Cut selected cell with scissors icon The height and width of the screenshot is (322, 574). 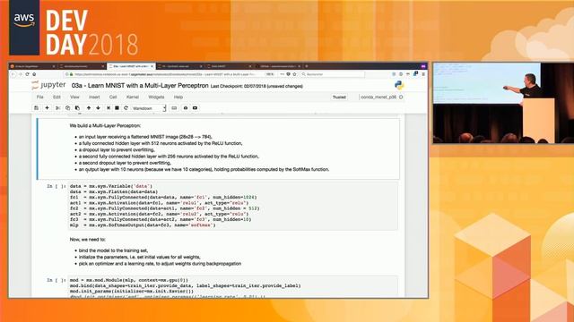[x=57, y=108]
